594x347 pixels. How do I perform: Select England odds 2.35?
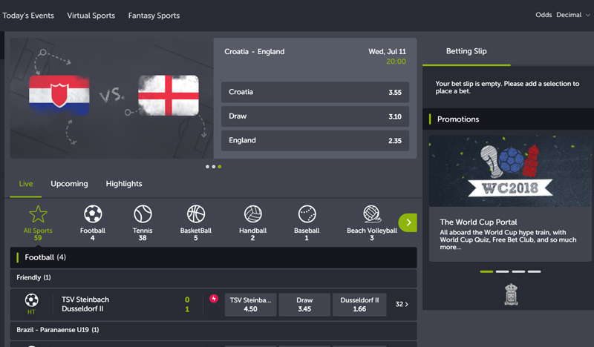point(315,140)
